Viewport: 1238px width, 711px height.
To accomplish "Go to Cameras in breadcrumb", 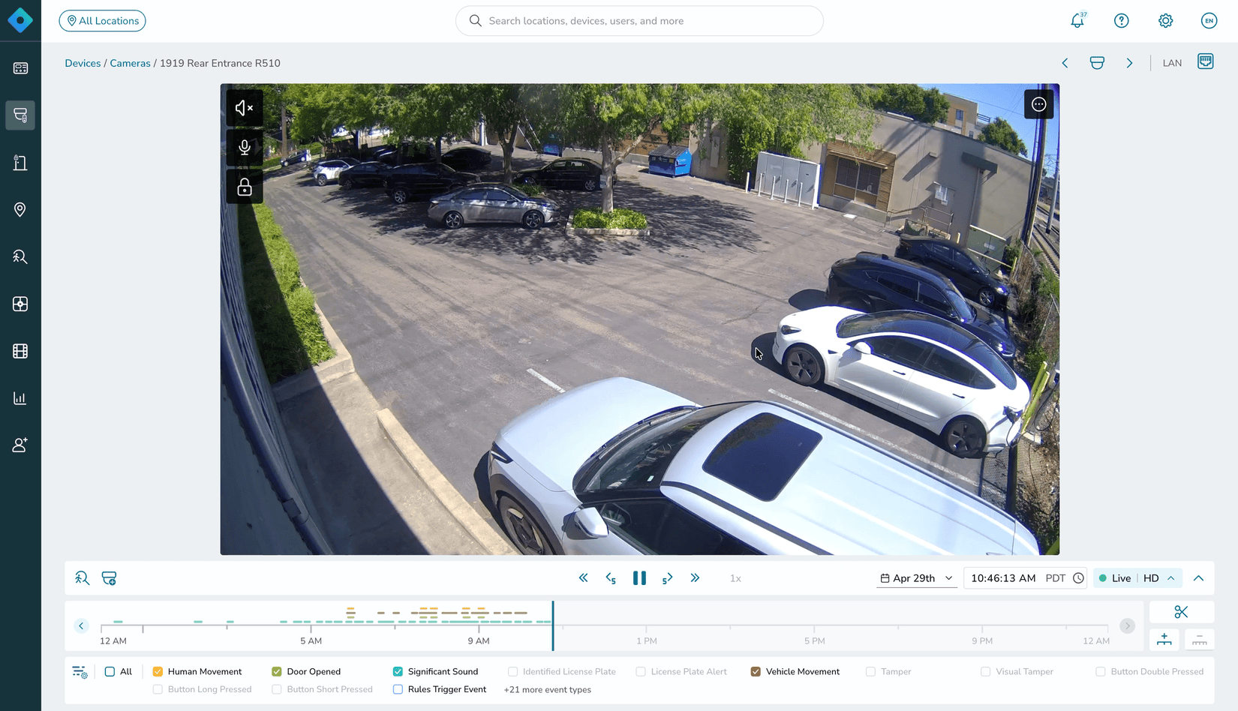I will [x=130, y=63].
